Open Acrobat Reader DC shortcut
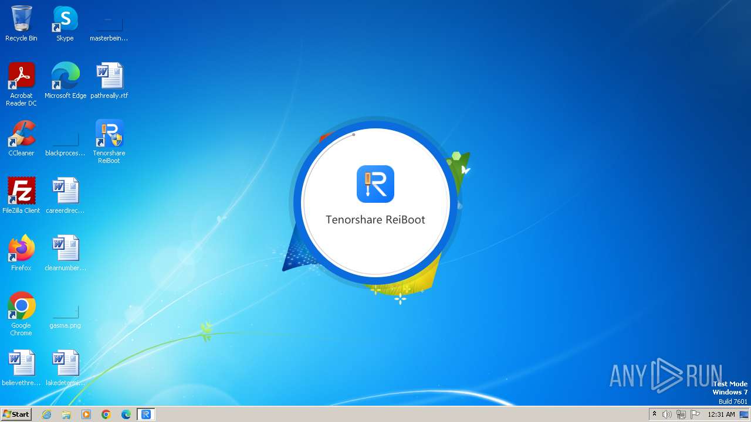 [x=21, y=84]
